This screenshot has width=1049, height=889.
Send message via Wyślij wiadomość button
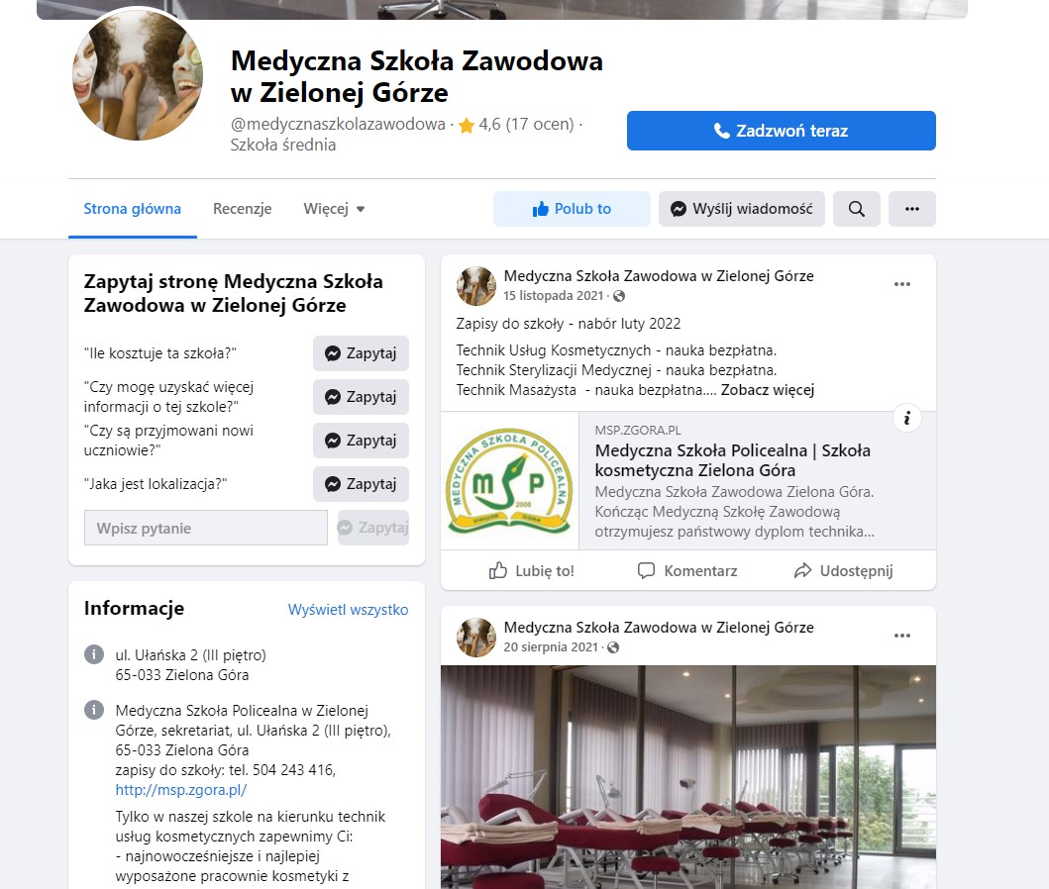(x=742, y=209)
